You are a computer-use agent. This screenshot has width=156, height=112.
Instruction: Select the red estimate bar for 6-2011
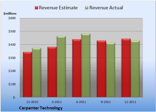[77, 68]
